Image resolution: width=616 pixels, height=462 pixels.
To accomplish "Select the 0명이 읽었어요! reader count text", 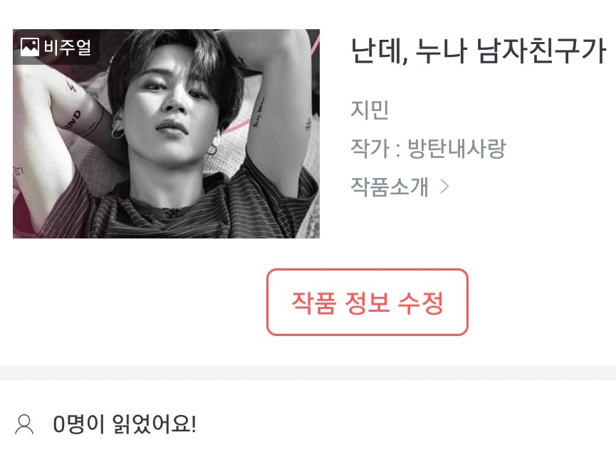I will pyautogui.click(x=125, y=424).
